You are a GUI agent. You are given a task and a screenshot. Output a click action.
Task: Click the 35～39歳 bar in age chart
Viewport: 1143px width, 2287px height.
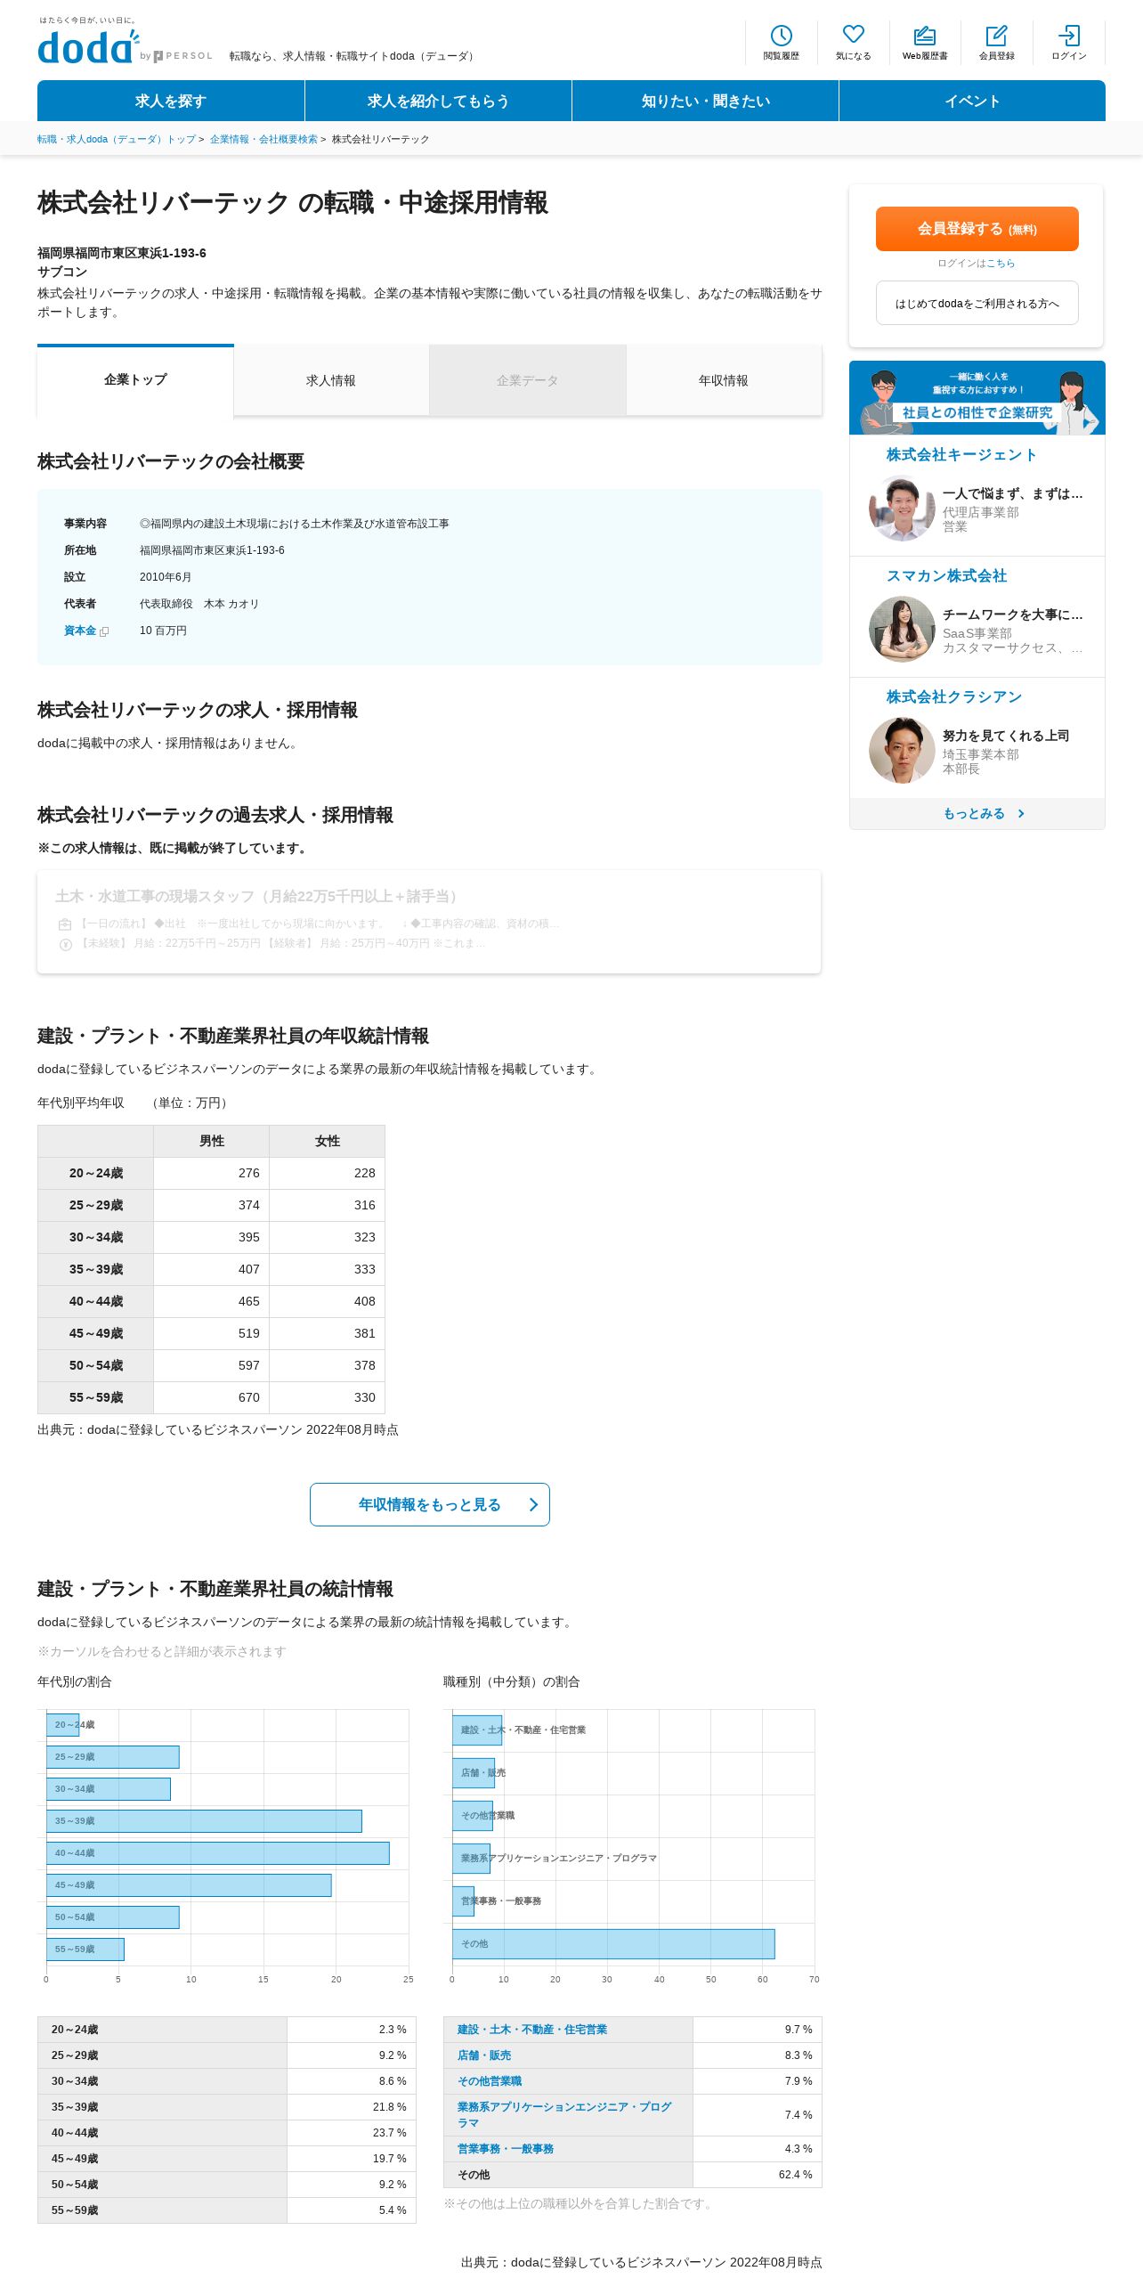[204, 1821]
